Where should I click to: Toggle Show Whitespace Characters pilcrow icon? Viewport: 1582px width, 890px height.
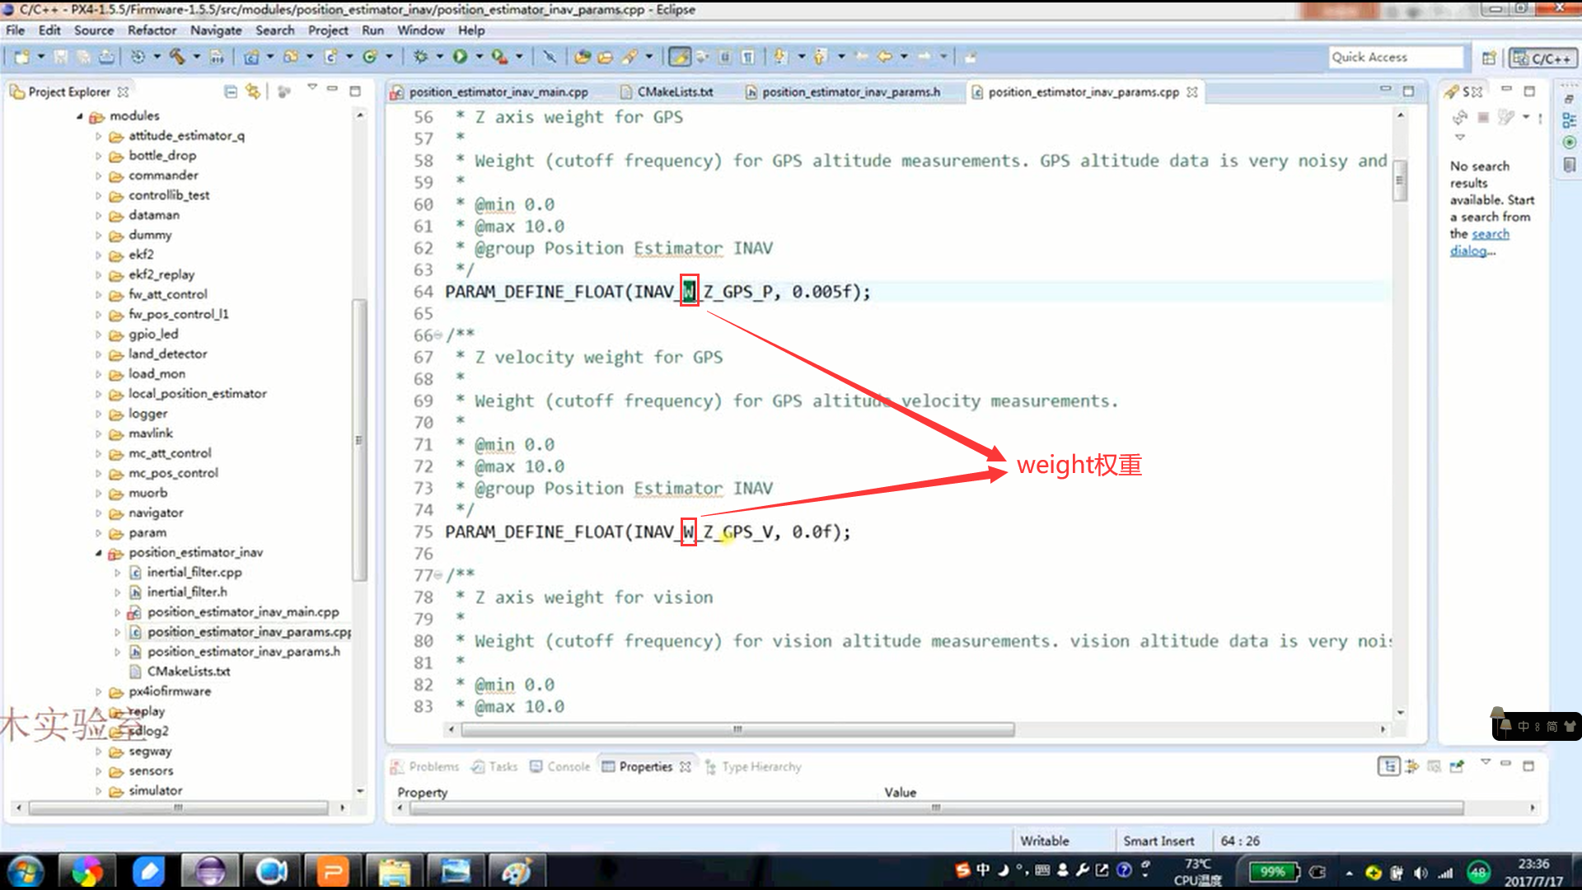747,57
